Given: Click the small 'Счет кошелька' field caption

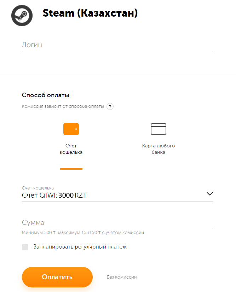Looking at the screenshot, I should 38,188.
